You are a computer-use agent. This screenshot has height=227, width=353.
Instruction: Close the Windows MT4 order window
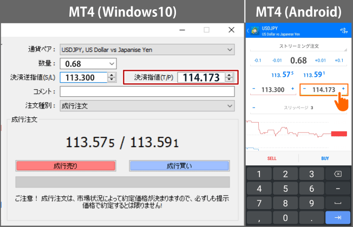tap(231, 30)
